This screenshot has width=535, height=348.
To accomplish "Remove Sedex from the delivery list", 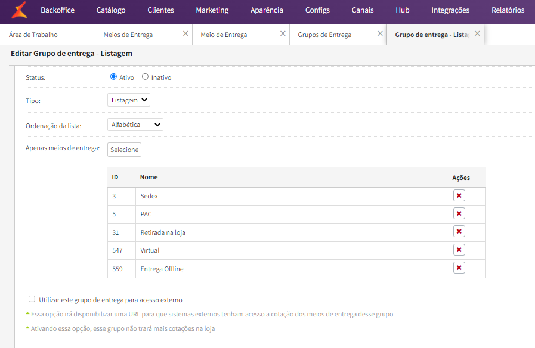I will tap(459, 195).
